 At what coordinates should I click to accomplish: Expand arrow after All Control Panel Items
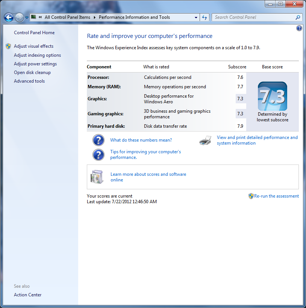[94, 17]
